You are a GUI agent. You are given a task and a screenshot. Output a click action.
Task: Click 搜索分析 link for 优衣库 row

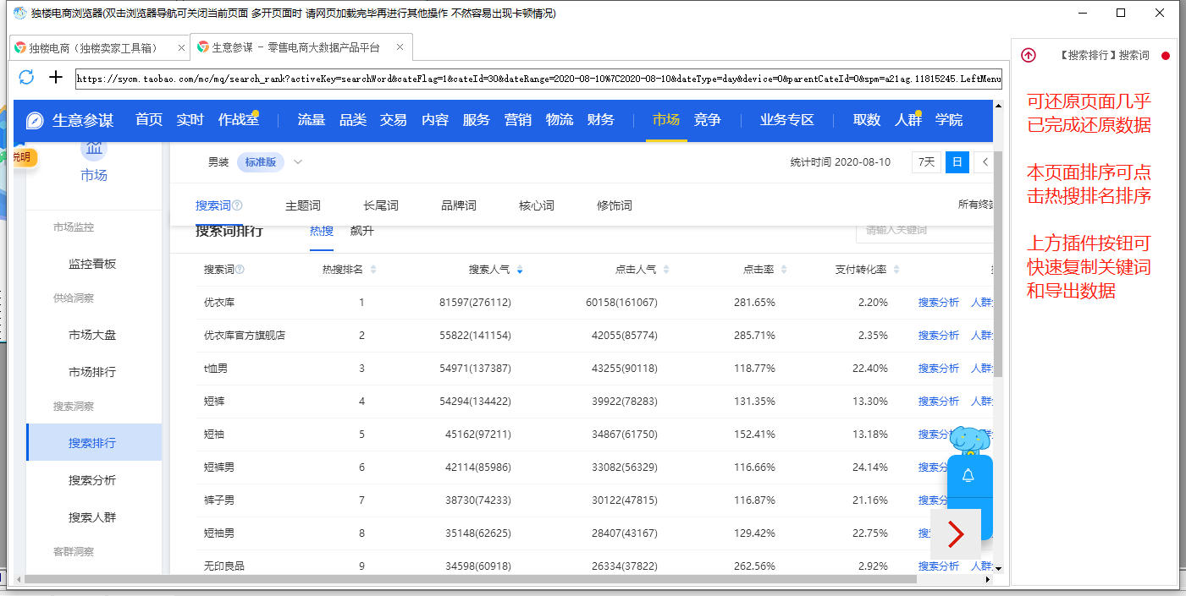[938, 303]
